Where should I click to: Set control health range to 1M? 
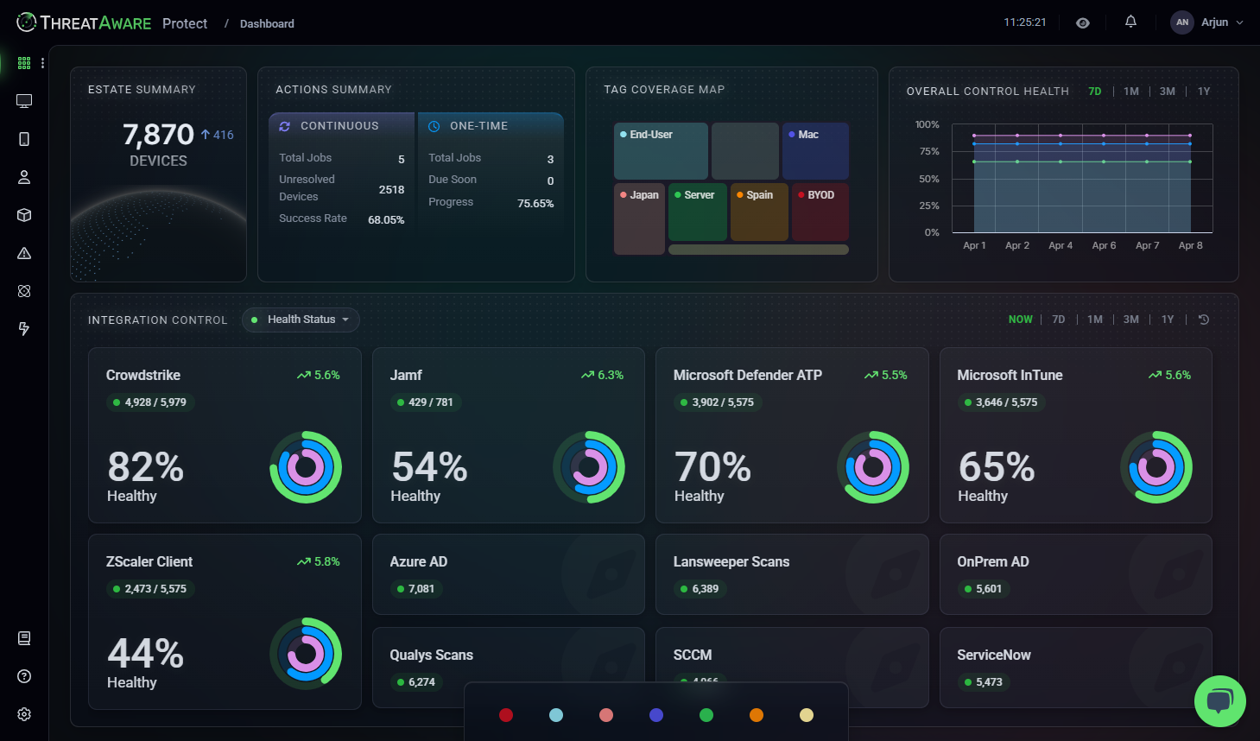pos(1130,92)
